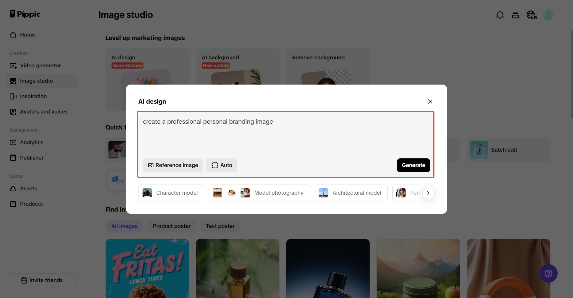Open the AI background card
Screen dimensions: 573x298
[238, 66]
